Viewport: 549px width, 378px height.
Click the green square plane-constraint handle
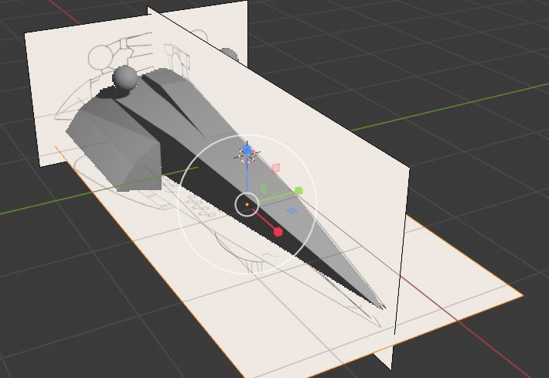click(264, 189)
